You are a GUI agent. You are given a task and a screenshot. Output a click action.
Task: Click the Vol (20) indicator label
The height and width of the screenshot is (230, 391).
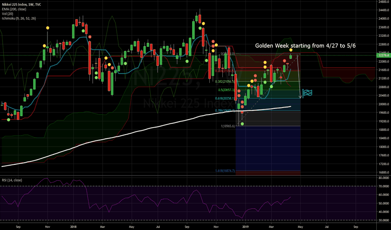tap(8, 14)
